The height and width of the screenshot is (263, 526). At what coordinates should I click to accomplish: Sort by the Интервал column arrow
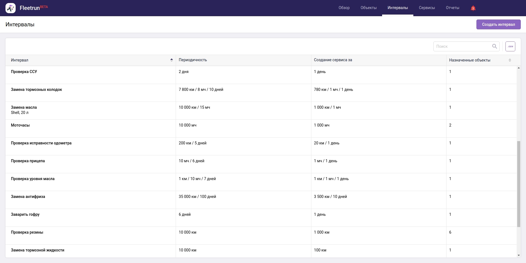point(172,60)
